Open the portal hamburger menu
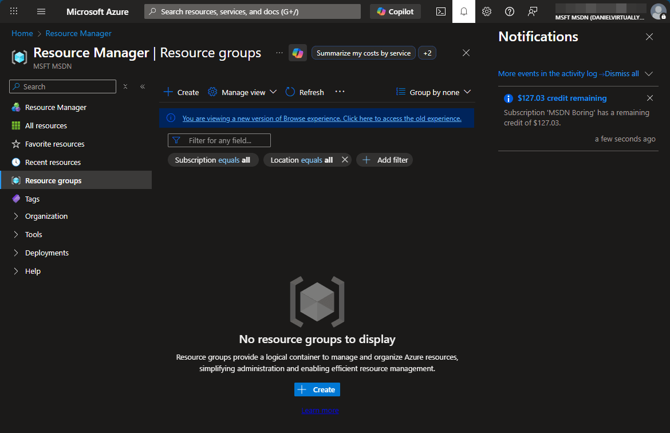The width and height of the screenshot is (670, 433). (x=41, y=11)
